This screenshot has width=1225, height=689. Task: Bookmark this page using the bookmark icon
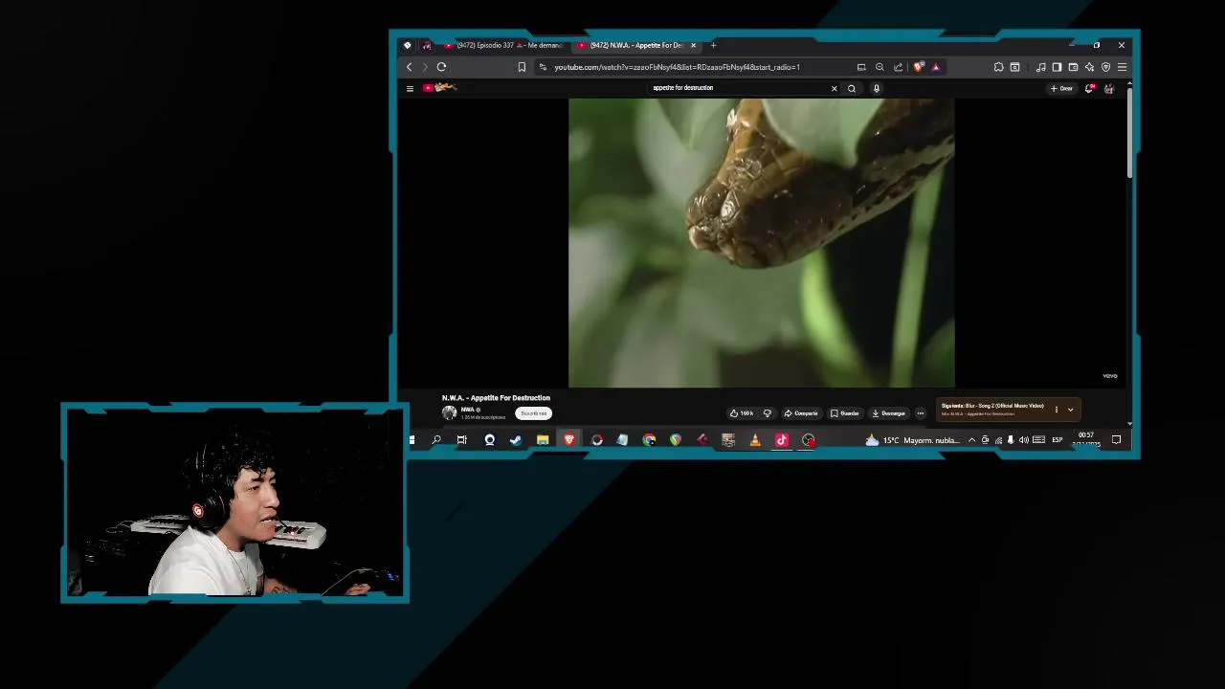click(522, 67)
